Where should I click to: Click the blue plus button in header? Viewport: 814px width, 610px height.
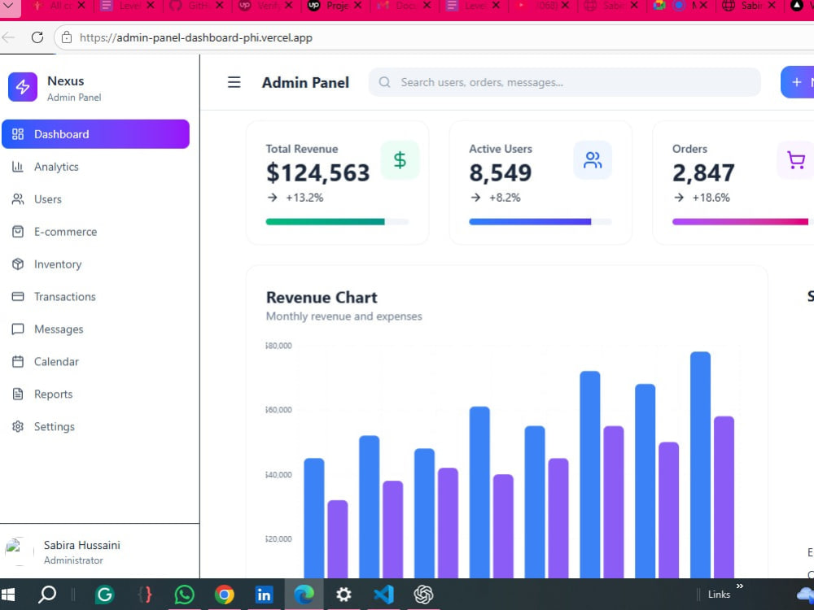[798, 82]
